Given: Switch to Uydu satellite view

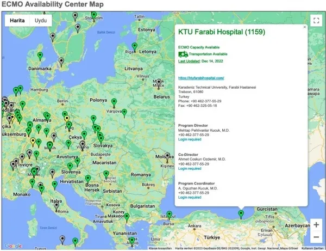Looking at the screenshot, I should (x=41, y=20).
